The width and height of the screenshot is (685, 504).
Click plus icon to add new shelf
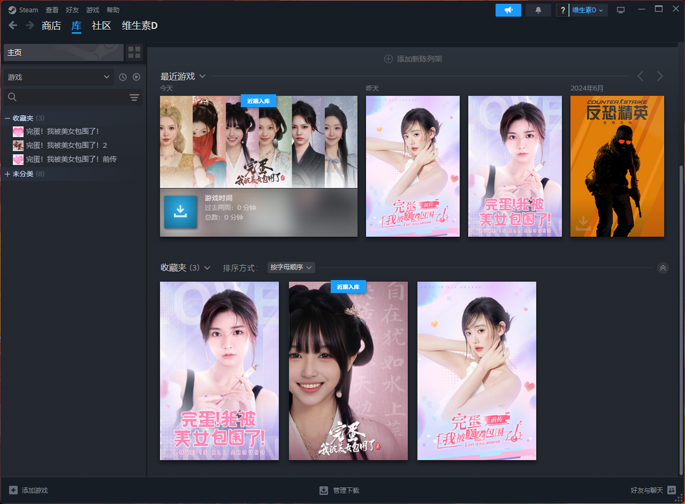388,59
